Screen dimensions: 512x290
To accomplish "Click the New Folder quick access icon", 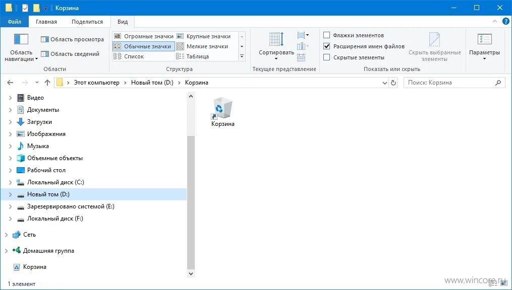I will coord(35,8).
